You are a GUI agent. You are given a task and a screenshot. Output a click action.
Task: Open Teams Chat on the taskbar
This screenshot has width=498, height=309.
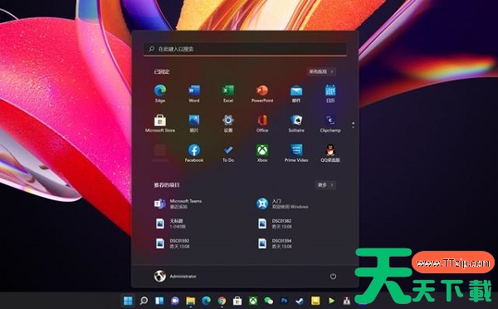click(x=174, y=301)
